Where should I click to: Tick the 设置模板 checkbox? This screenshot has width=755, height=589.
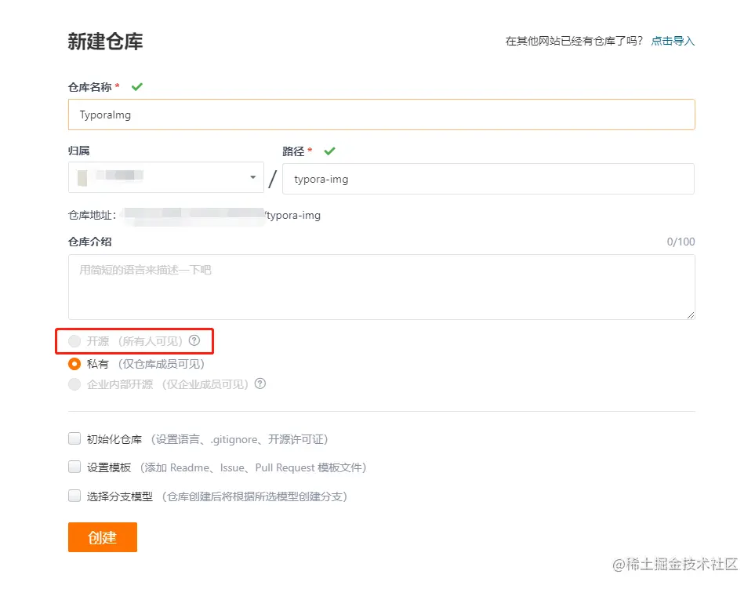click(74, 467)
